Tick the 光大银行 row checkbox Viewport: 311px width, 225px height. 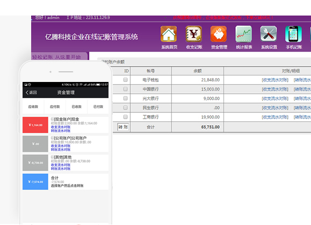(125, 99)
